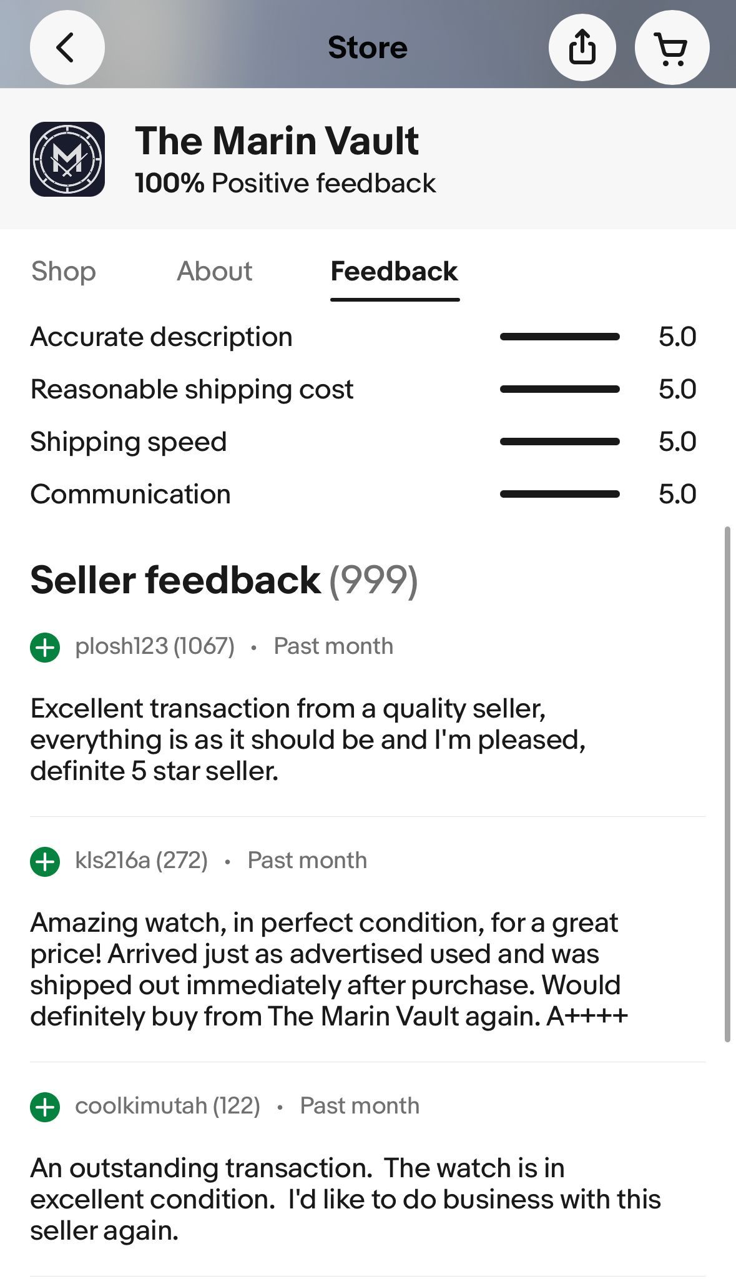Image resolution: width=736 pixels, height=1279 pixels.
Task: Tap the Seller feedback count (999)
Action: pyautogui.click(x=375, y=580)
